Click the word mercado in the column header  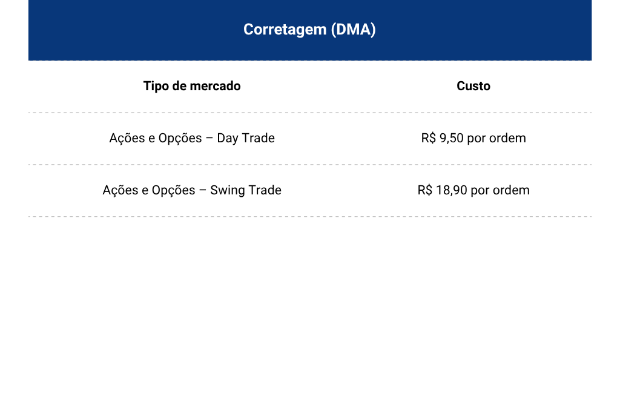tap(216, 86)
